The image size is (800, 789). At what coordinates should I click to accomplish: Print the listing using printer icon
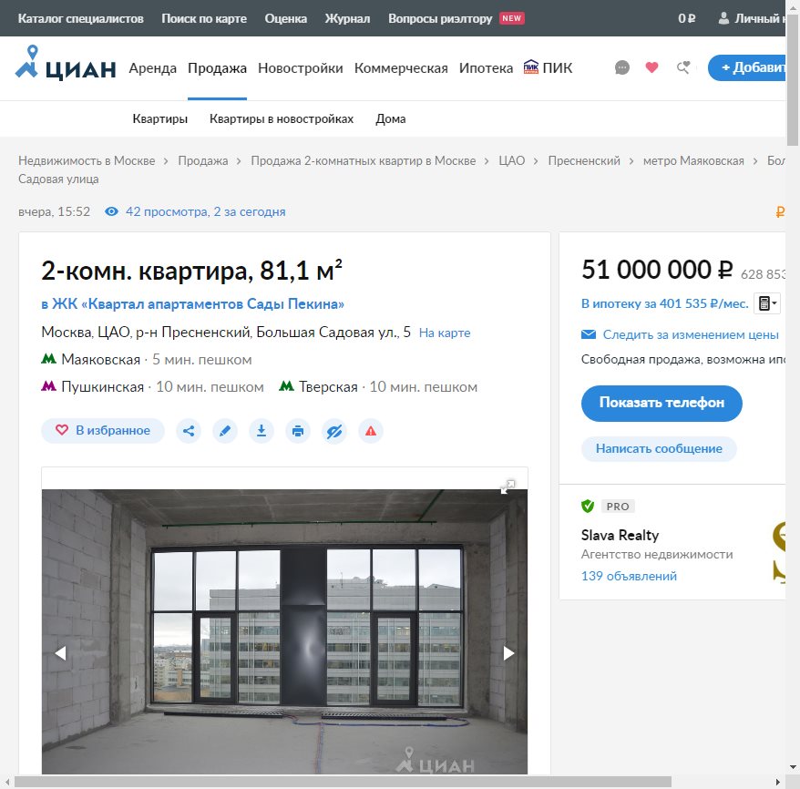[x=298, y=431]
